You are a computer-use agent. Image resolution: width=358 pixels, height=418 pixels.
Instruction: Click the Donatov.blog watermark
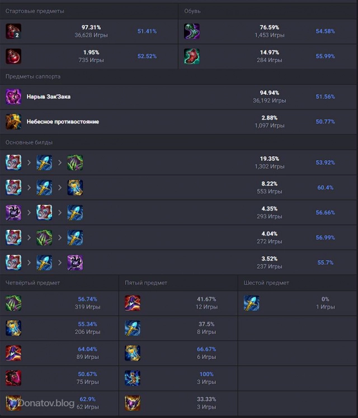[46, 403]
